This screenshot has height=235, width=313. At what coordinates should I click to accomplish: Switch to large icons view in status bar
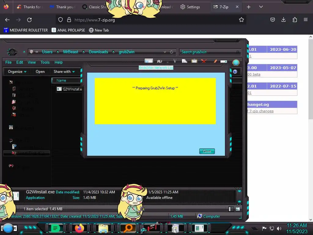click(238, 209)
